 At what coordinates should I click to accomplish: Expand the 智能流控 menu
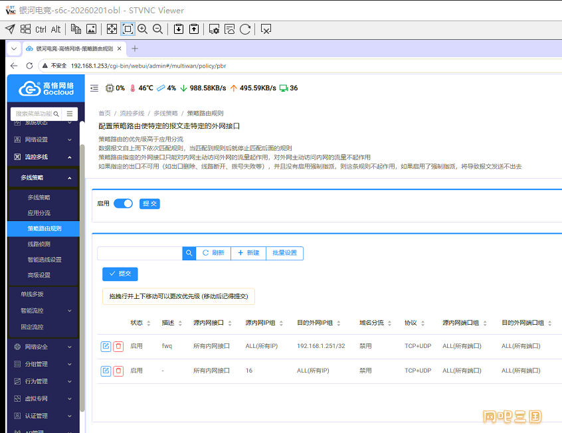click(x=43, y=310)
